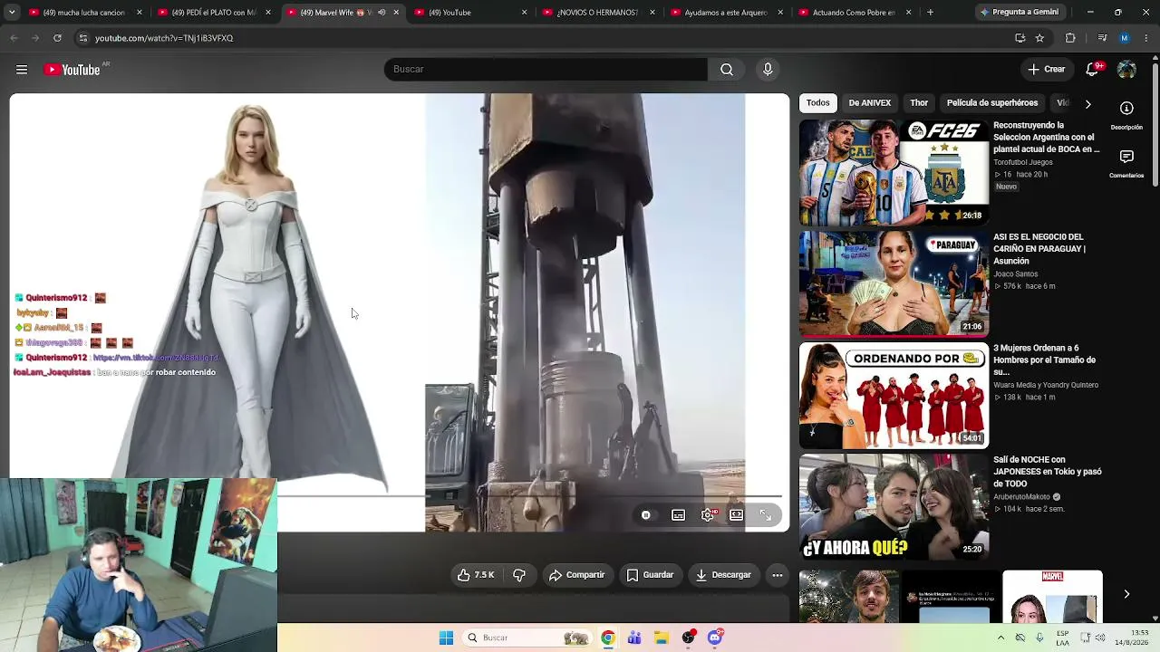Focus the YouTube 'Buscar' search field
Viewport: 1160px width, 652px height.
point(546,70)
